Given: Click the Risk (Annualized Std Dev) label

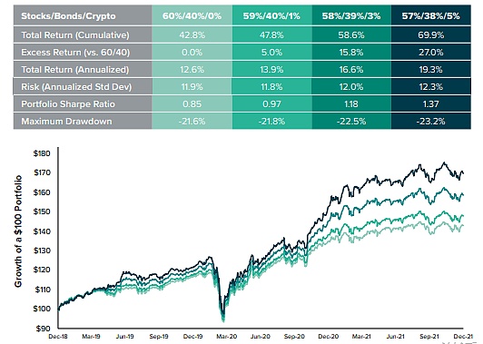Looking at the screenshot, I should click(76, 87).
